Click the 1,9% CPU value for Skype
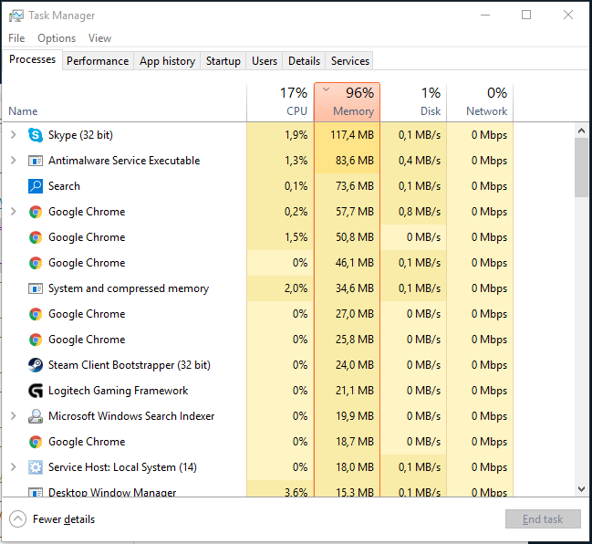The height and width of the screenshot is (544, 592). tap(296, 135)
